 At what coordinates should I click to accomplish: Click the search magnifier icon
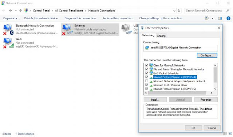point(228,11)
